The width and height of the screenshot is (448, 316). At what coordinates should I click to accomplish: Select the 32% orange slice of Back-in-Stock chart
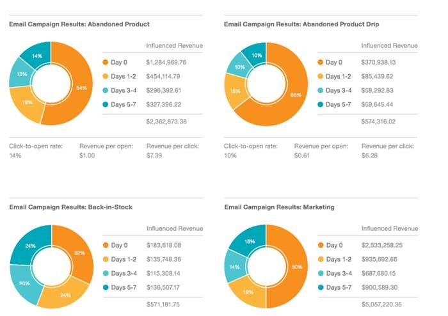point(79,253)
